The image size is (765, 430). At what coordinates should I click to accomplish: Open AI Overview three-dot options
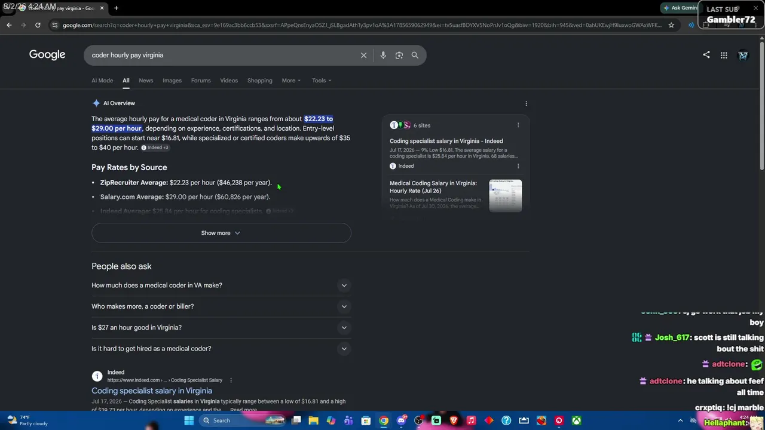(x=526, y=103)
